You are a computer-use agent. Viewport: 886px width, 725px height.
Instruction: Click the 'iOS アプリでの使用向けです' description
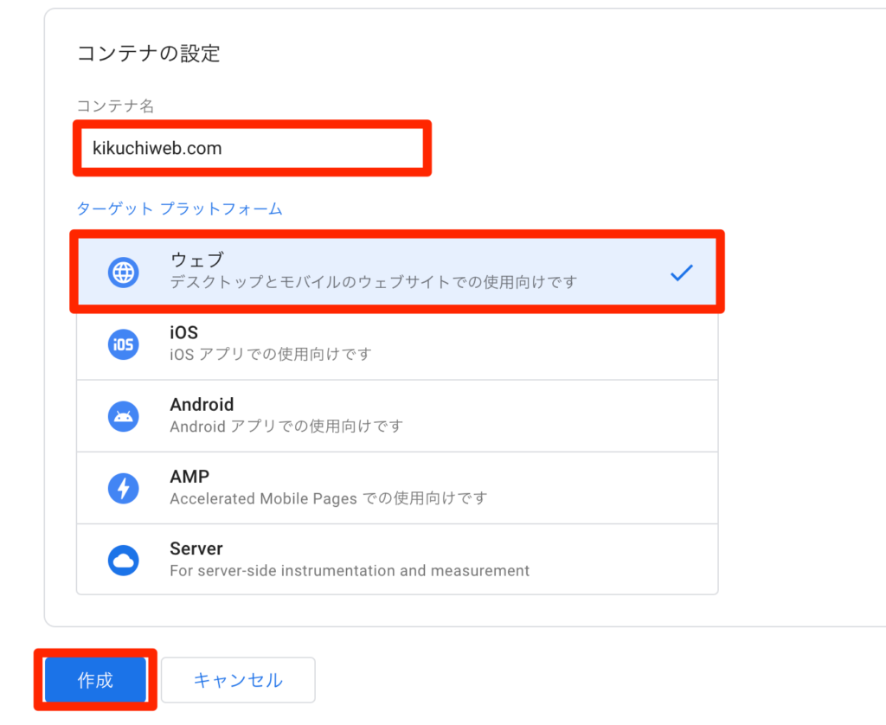(271, 355)
